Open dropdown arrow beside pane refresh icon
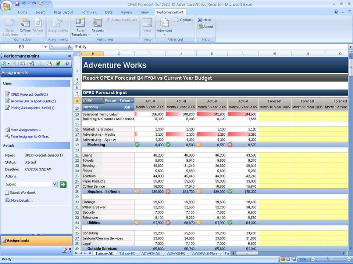The image size is (353, 264). 8,63
